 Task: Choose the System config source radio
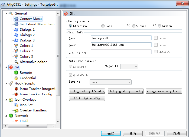pyautogui.click(x=159, y=26)
